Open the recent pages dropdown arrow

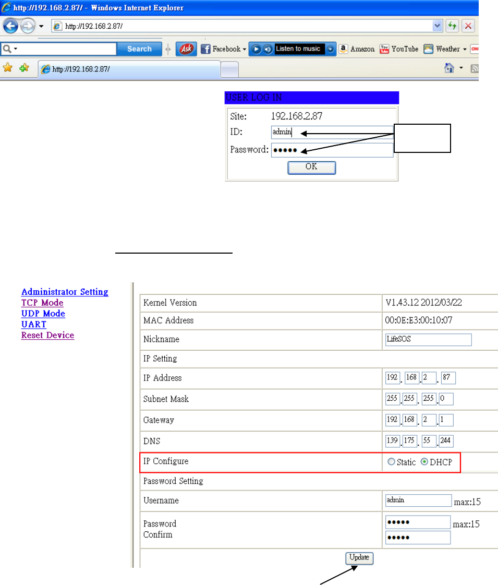coord(41,26)
